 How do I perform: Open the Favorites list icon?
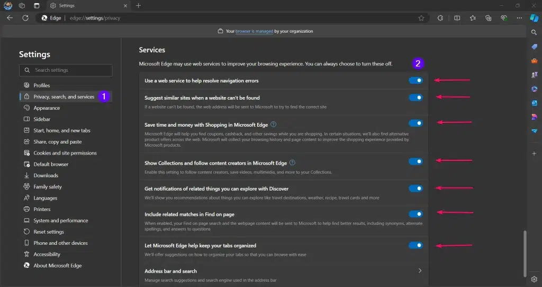point(473,18)
